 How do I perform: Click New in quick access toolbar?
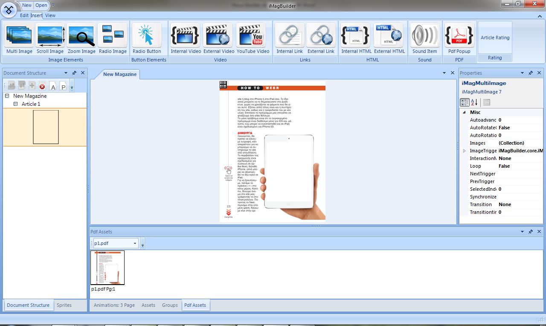[27, 5]
